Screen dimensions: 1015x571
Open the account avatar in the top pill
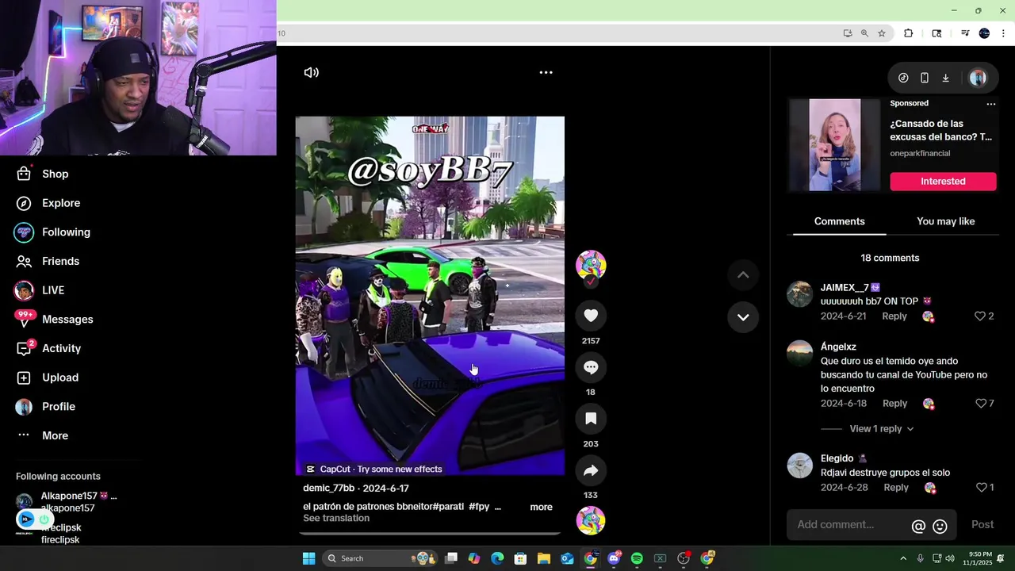[x=978, y=78]
